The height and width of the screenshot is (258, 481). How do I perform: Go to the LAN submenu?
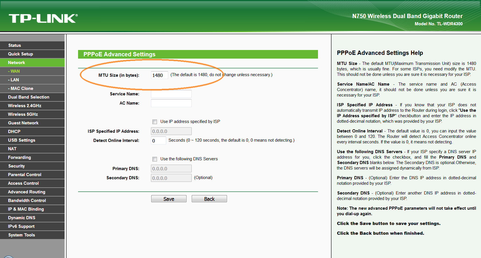coord(32,80)
